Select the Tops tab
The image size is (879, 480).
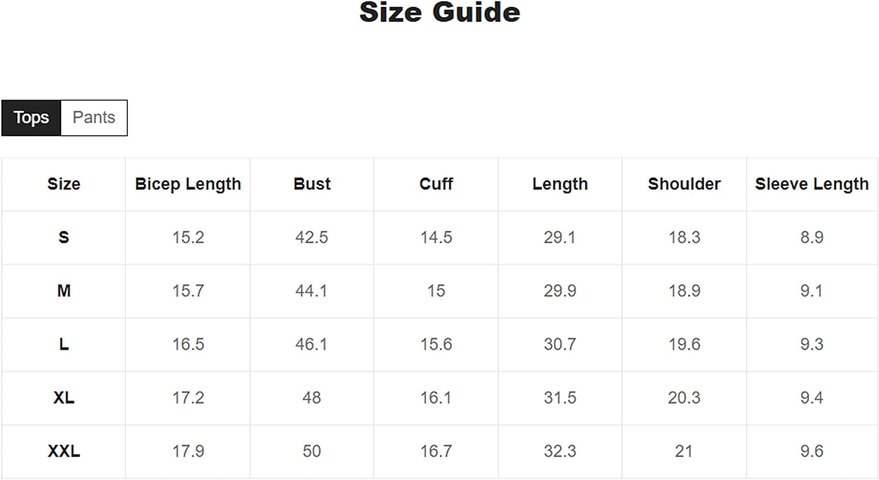pyautogui.click(x=32, y=118)
